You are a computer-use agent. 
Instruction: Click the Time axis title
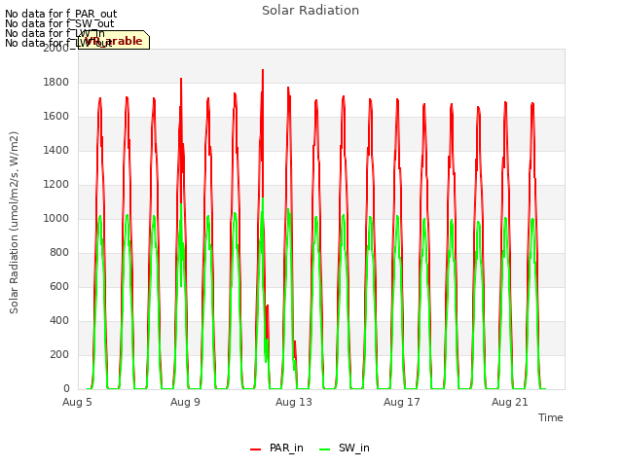tap(551, 417)
